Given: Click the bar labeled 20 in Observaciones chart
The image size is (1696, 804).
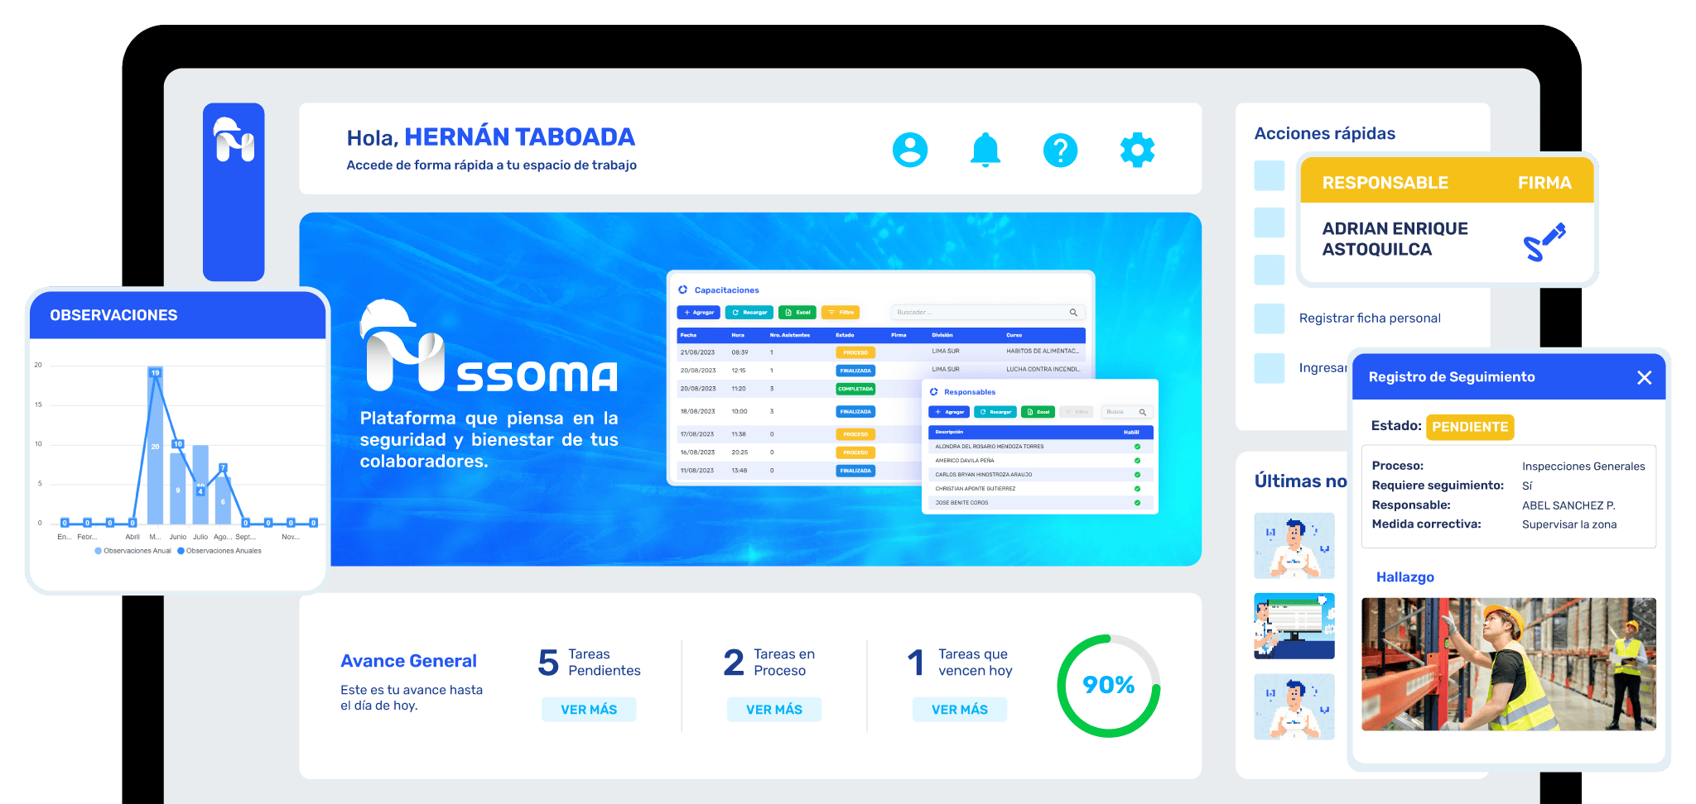Looking at the screenshot, I should pos(155,446).
